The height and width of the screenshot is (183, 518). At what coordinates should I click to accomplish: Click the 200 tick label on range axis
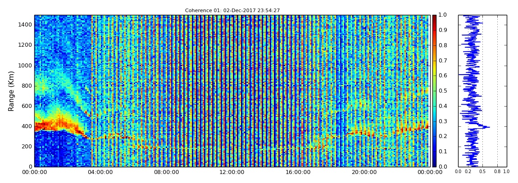point(27,147)
